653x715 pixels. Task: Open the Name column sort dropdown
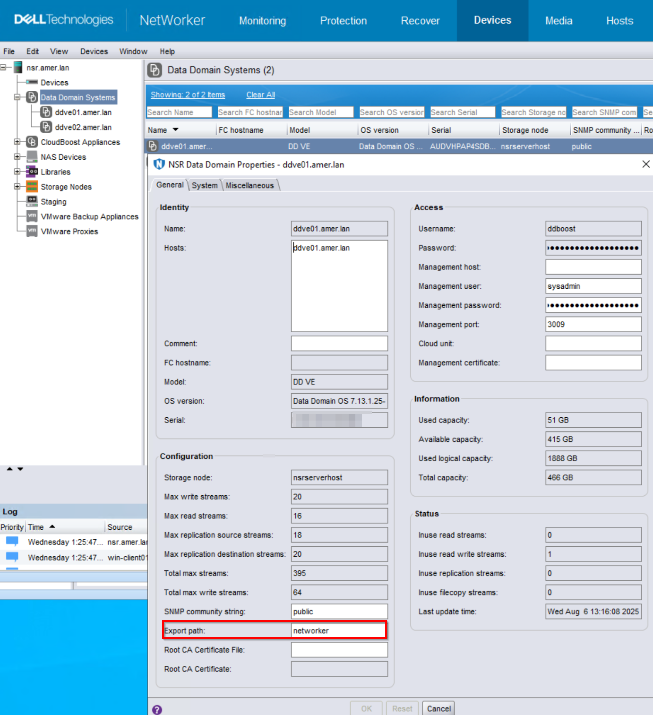[175, 130]
